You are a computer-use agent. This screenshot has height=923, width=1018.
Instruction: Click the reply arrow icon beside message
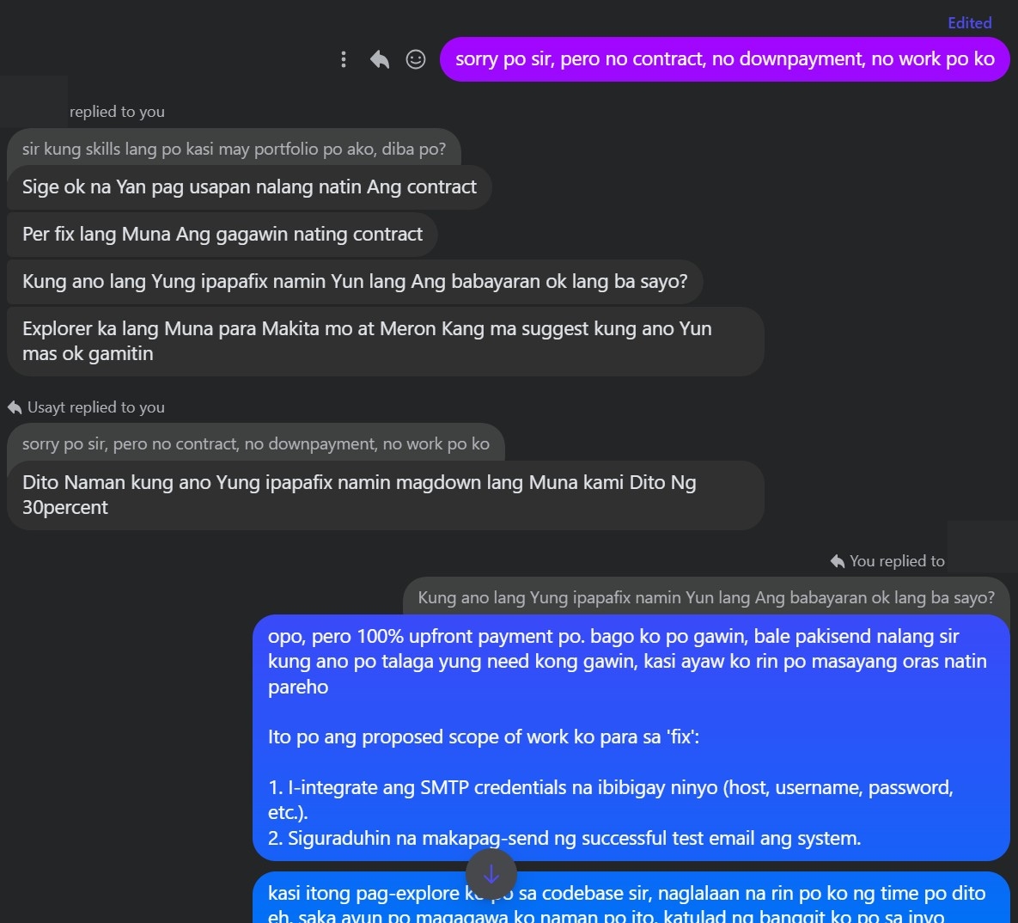pos(380,59)
